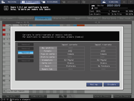
Task: Click the info icon beside message
Action: tap(6, 8)
